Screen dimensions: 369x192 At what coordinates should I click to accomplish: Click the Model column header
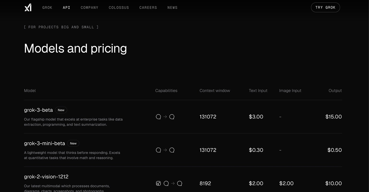[x=30, y=91]
